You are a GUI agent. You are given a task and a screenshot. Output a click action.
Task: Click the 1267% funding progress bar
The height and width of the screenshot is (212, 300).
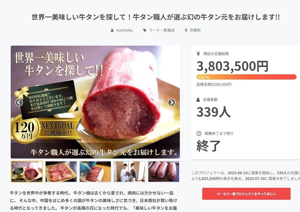click(246, 77)
